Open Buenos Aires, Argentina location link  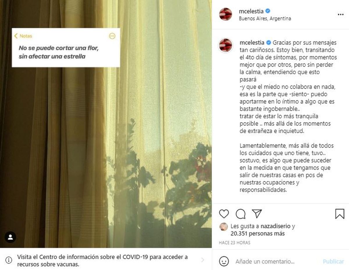[265, 18]
